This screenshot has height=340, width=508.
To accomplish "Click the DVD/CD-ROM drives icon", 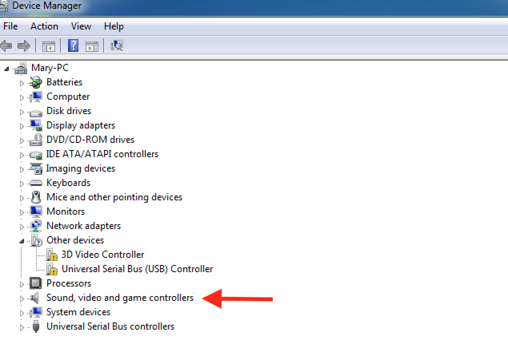I will [x=36, y=140].
